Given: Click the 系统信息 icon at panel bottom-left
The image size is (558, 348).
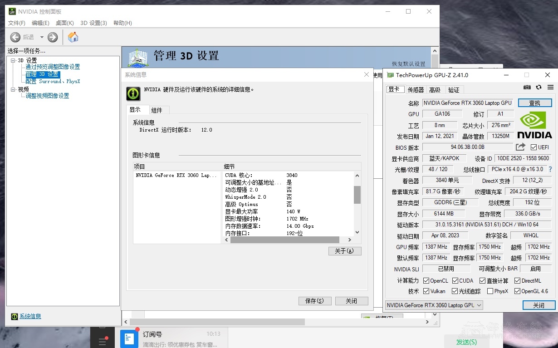Looking at the screenshot, I should [15, 316].
